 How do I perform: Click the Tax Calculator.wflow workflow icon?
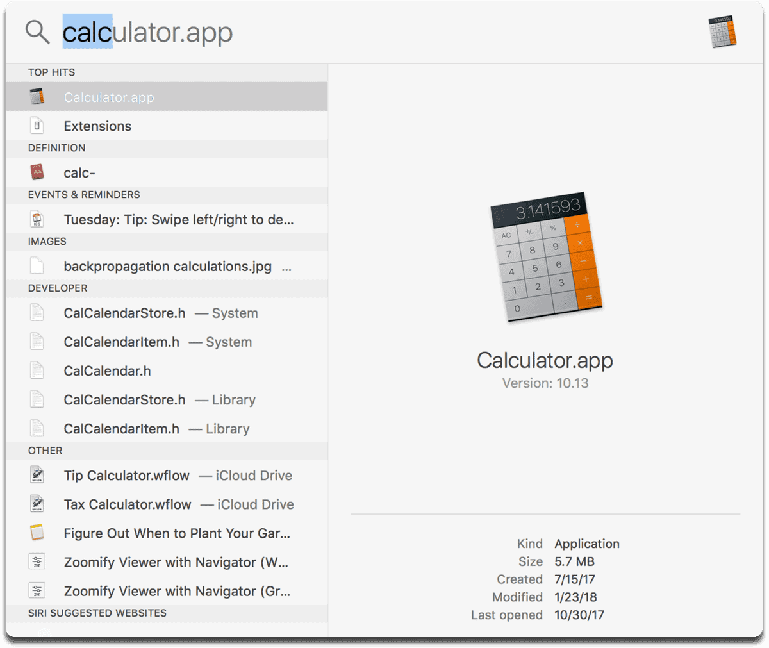37,504
